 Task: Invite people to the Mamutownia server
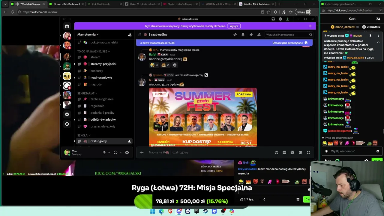tap(130, 34)
